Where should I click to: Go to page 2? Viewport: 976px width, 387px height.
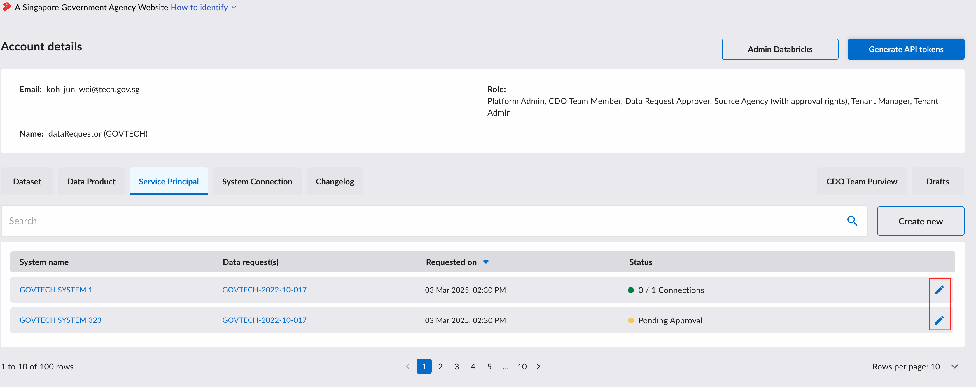440,367
